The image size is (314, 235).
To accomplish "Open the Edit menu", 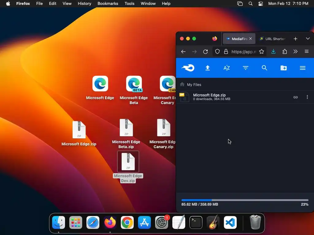I will pos(52,4).
